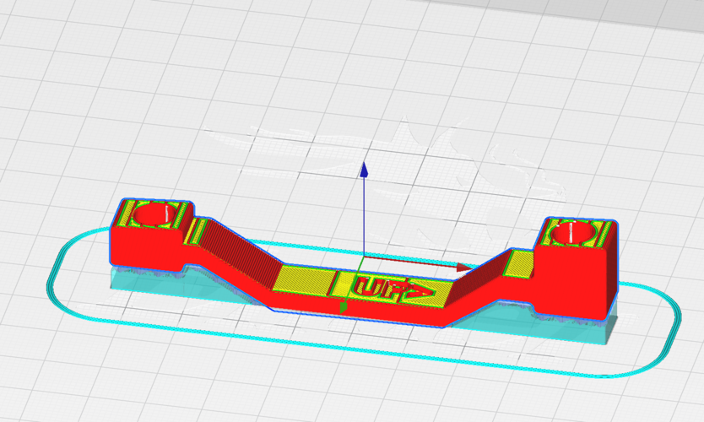Select the left circular mounting hole
Image resolution: width=704 pixels, height=422 pixels.
[155, 214]
